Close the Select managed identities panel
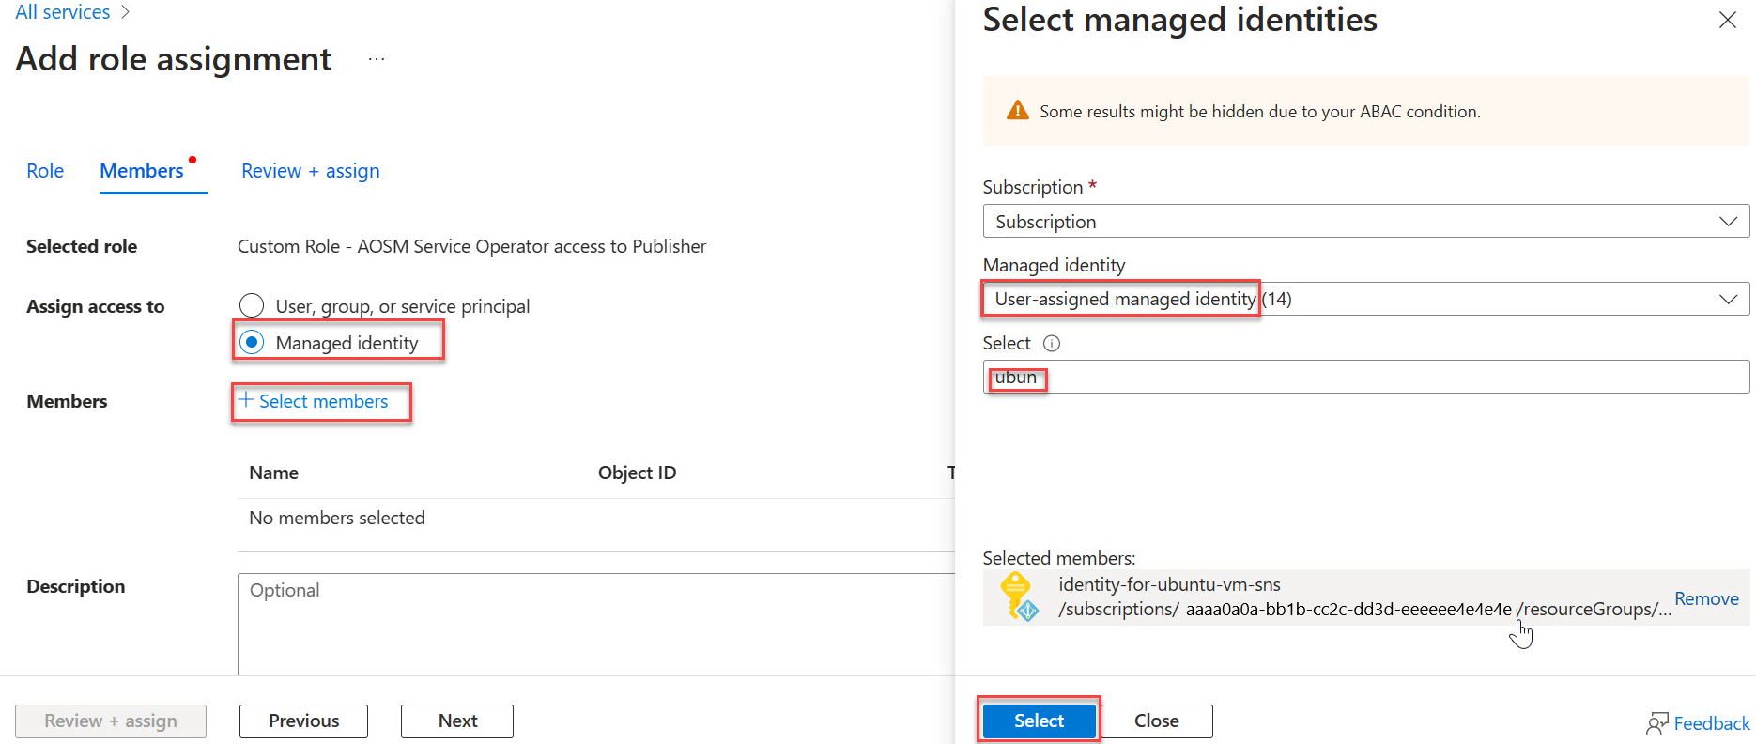The image size is (1756, 744). click(x=1727, y=20)
